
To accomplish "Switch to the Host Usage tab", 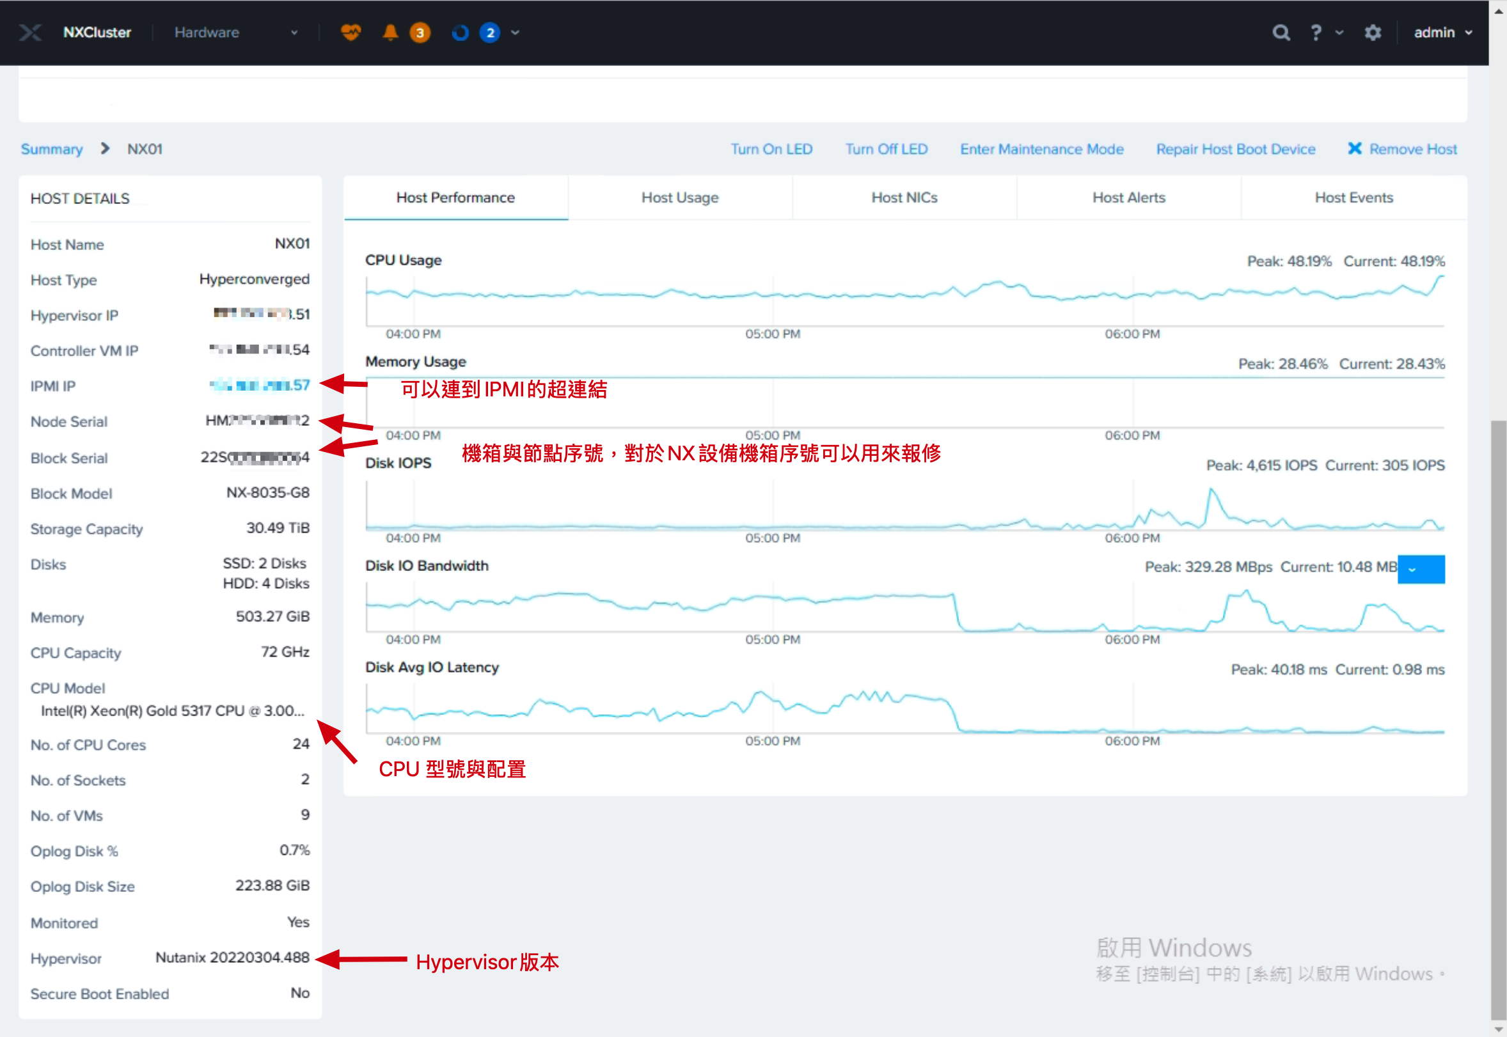I will [x=679, y=198].
